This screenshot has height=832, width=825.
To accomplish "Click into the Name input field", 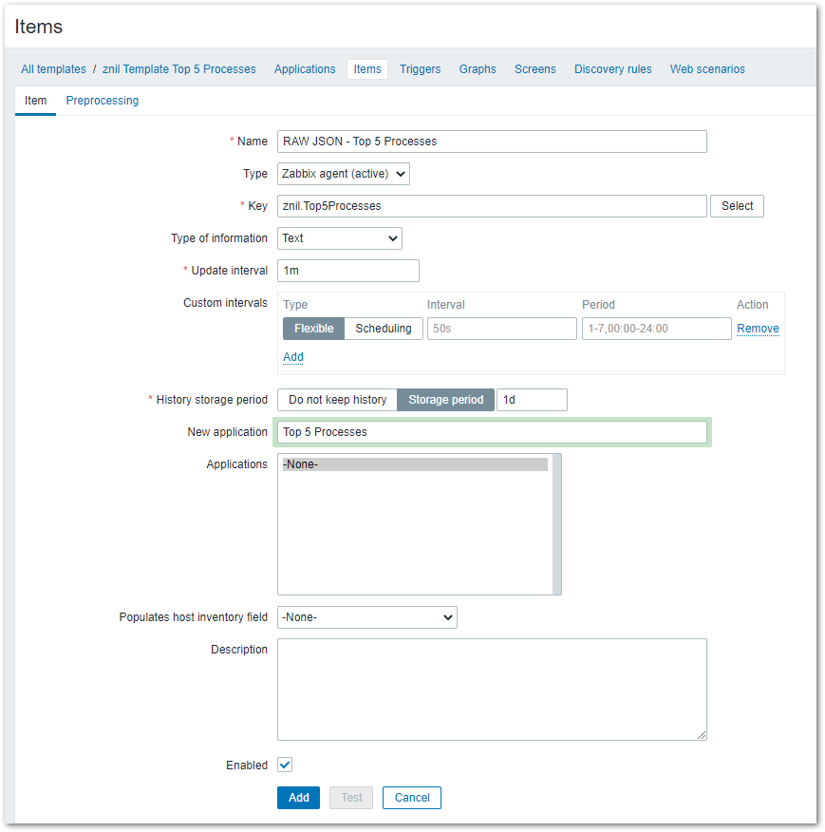I will [492, 142].
